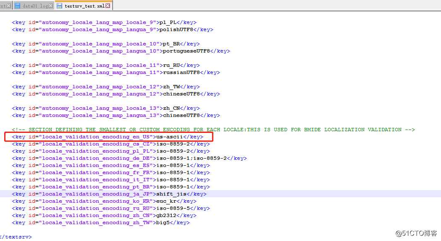This screenshot has width=441, height=241.
Task: Click the big5 encoding value
Action: click(x=163, y=222)
